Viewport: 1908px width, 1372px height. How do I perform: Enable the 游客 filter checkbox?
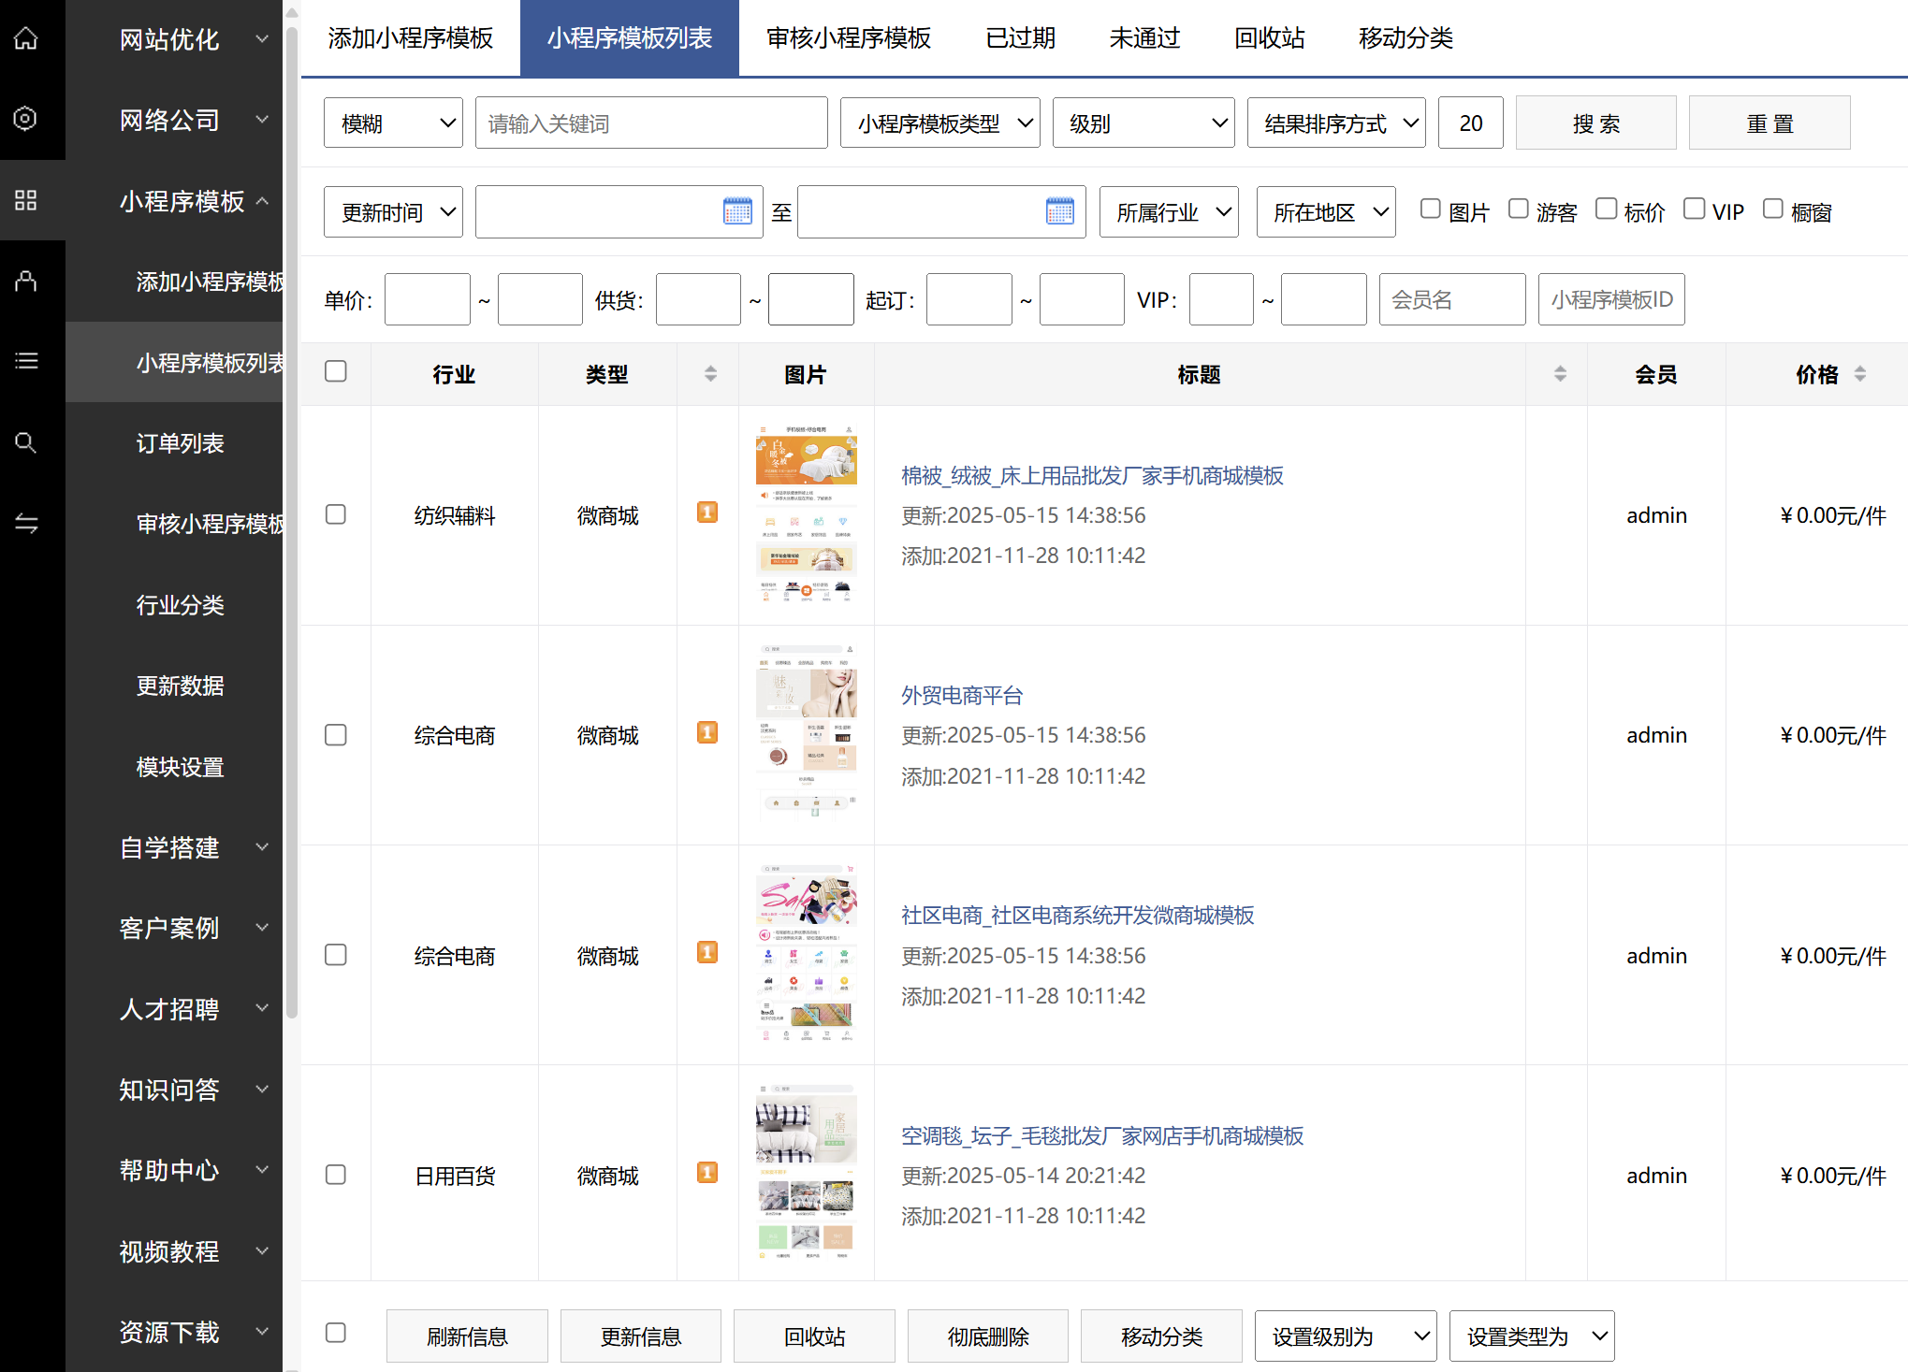1518,209
